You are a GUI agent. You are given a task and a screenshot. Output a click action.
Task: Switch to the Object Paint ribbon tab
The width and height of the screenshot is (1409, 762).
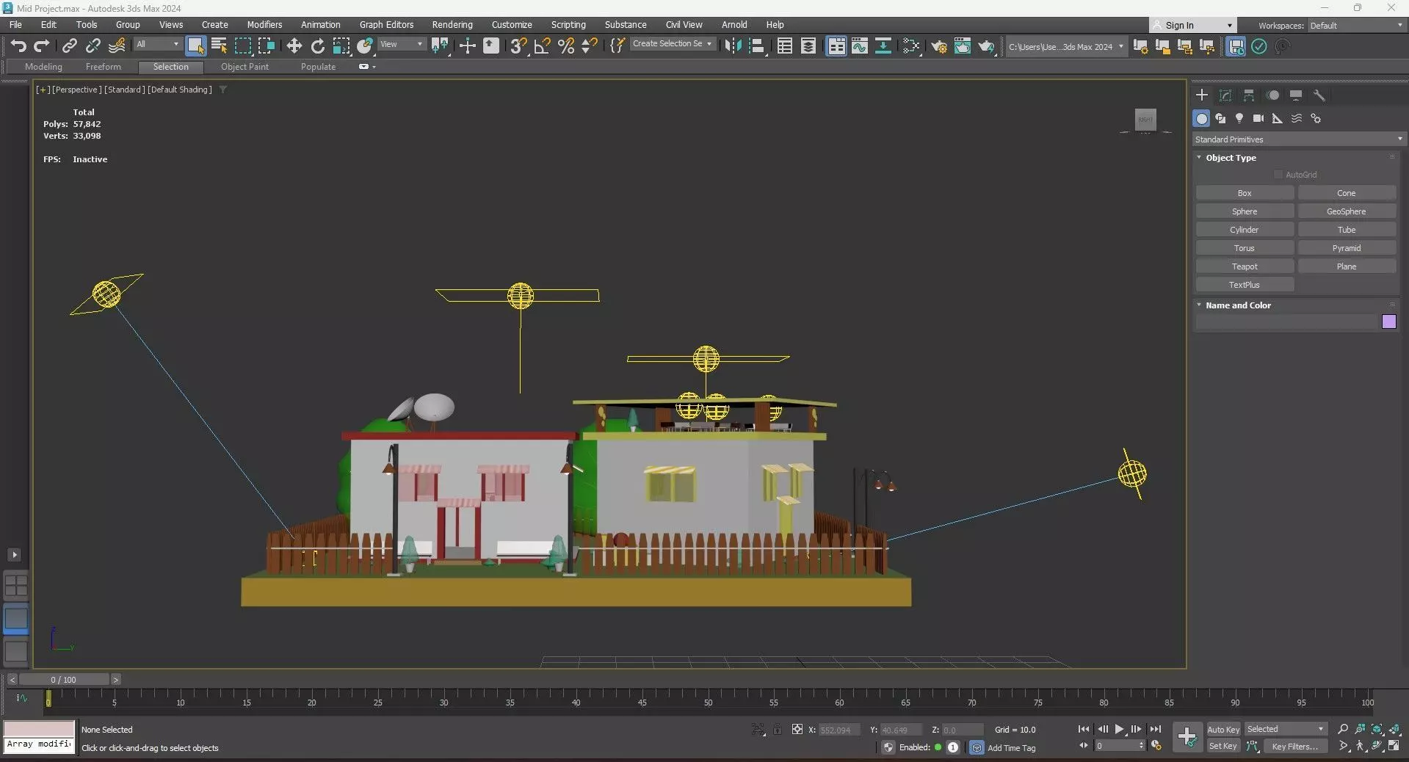[x=245, y=67]
